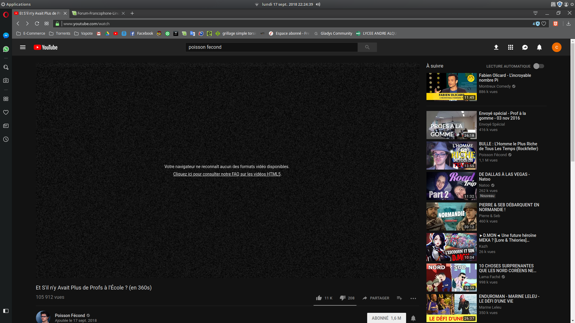This screenshot has width=575, height=323.
Task: Click the add-to-playlist icon
Action: [399, 298]
